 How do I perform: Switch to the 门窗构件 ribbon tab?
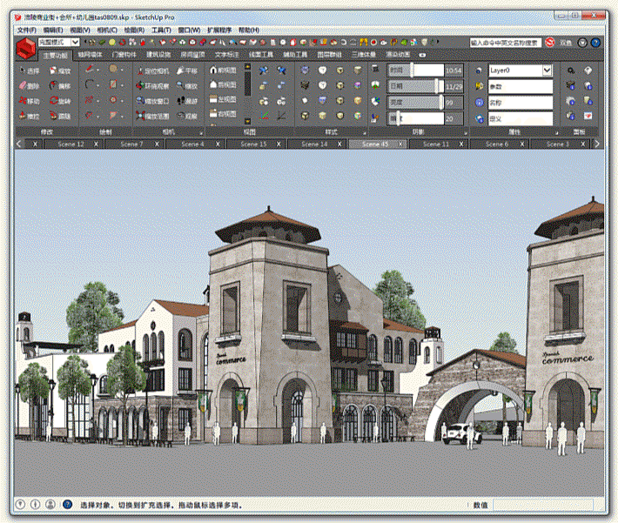(124, 54)
